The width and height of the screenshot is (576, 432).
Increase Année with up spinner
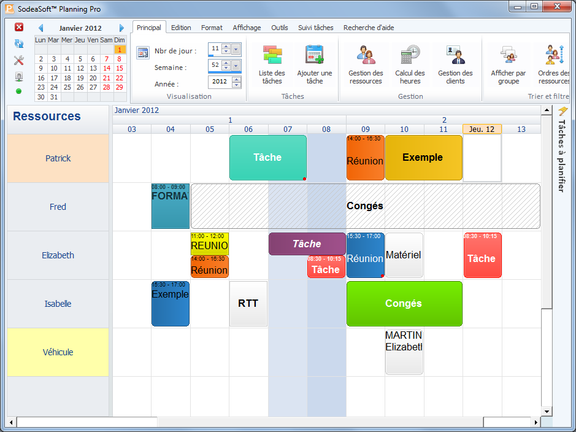point(237,79)
